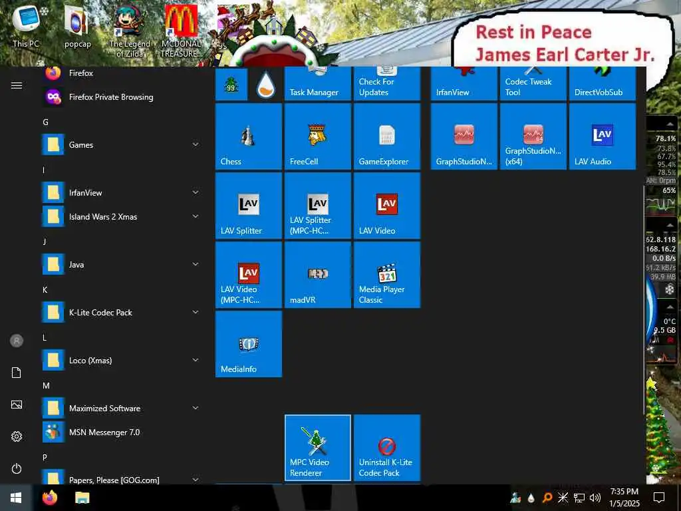681x511 pixels.
Task: Launch MSN Messenger 7.0
Action: pyautogui.click(x=121, y=432)
